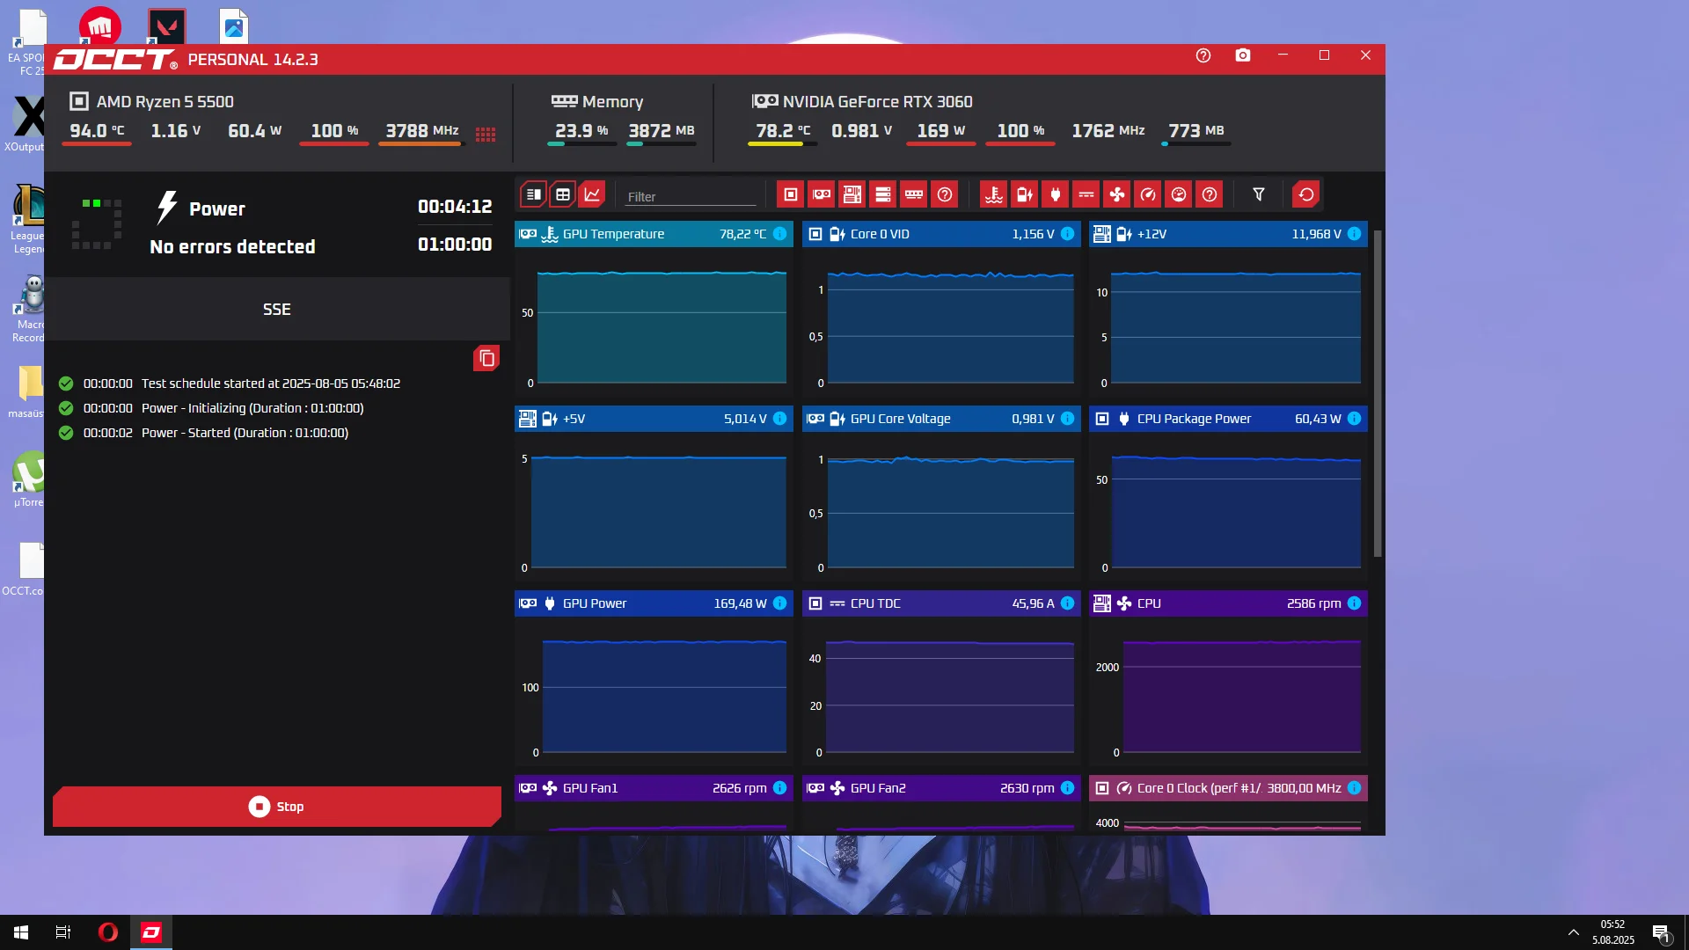Image resolution: width=1689 pixels, height=950 pixels.
Task: Click the Filter text field
Action: tap(690, 197)
